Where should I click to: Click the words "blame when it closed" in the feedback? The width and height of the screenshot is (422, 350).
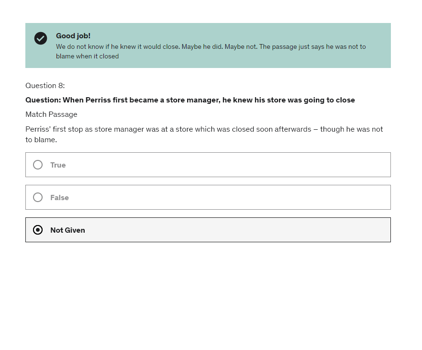coord(87,56)
